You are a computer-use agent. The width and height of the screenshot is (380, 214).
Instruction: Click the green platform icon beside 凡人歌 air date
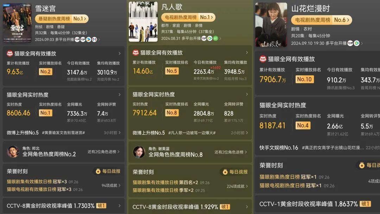pyautogui.click(x=215, y=38)
